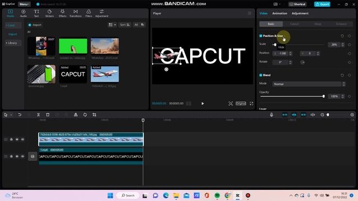Click the cover icon on the CAPCUT track
This screenshot has height=201, width=358.
[x=32, y=156]
